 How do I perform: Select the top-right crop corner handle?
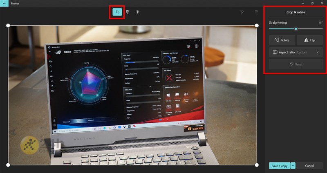tap(257, 25)
